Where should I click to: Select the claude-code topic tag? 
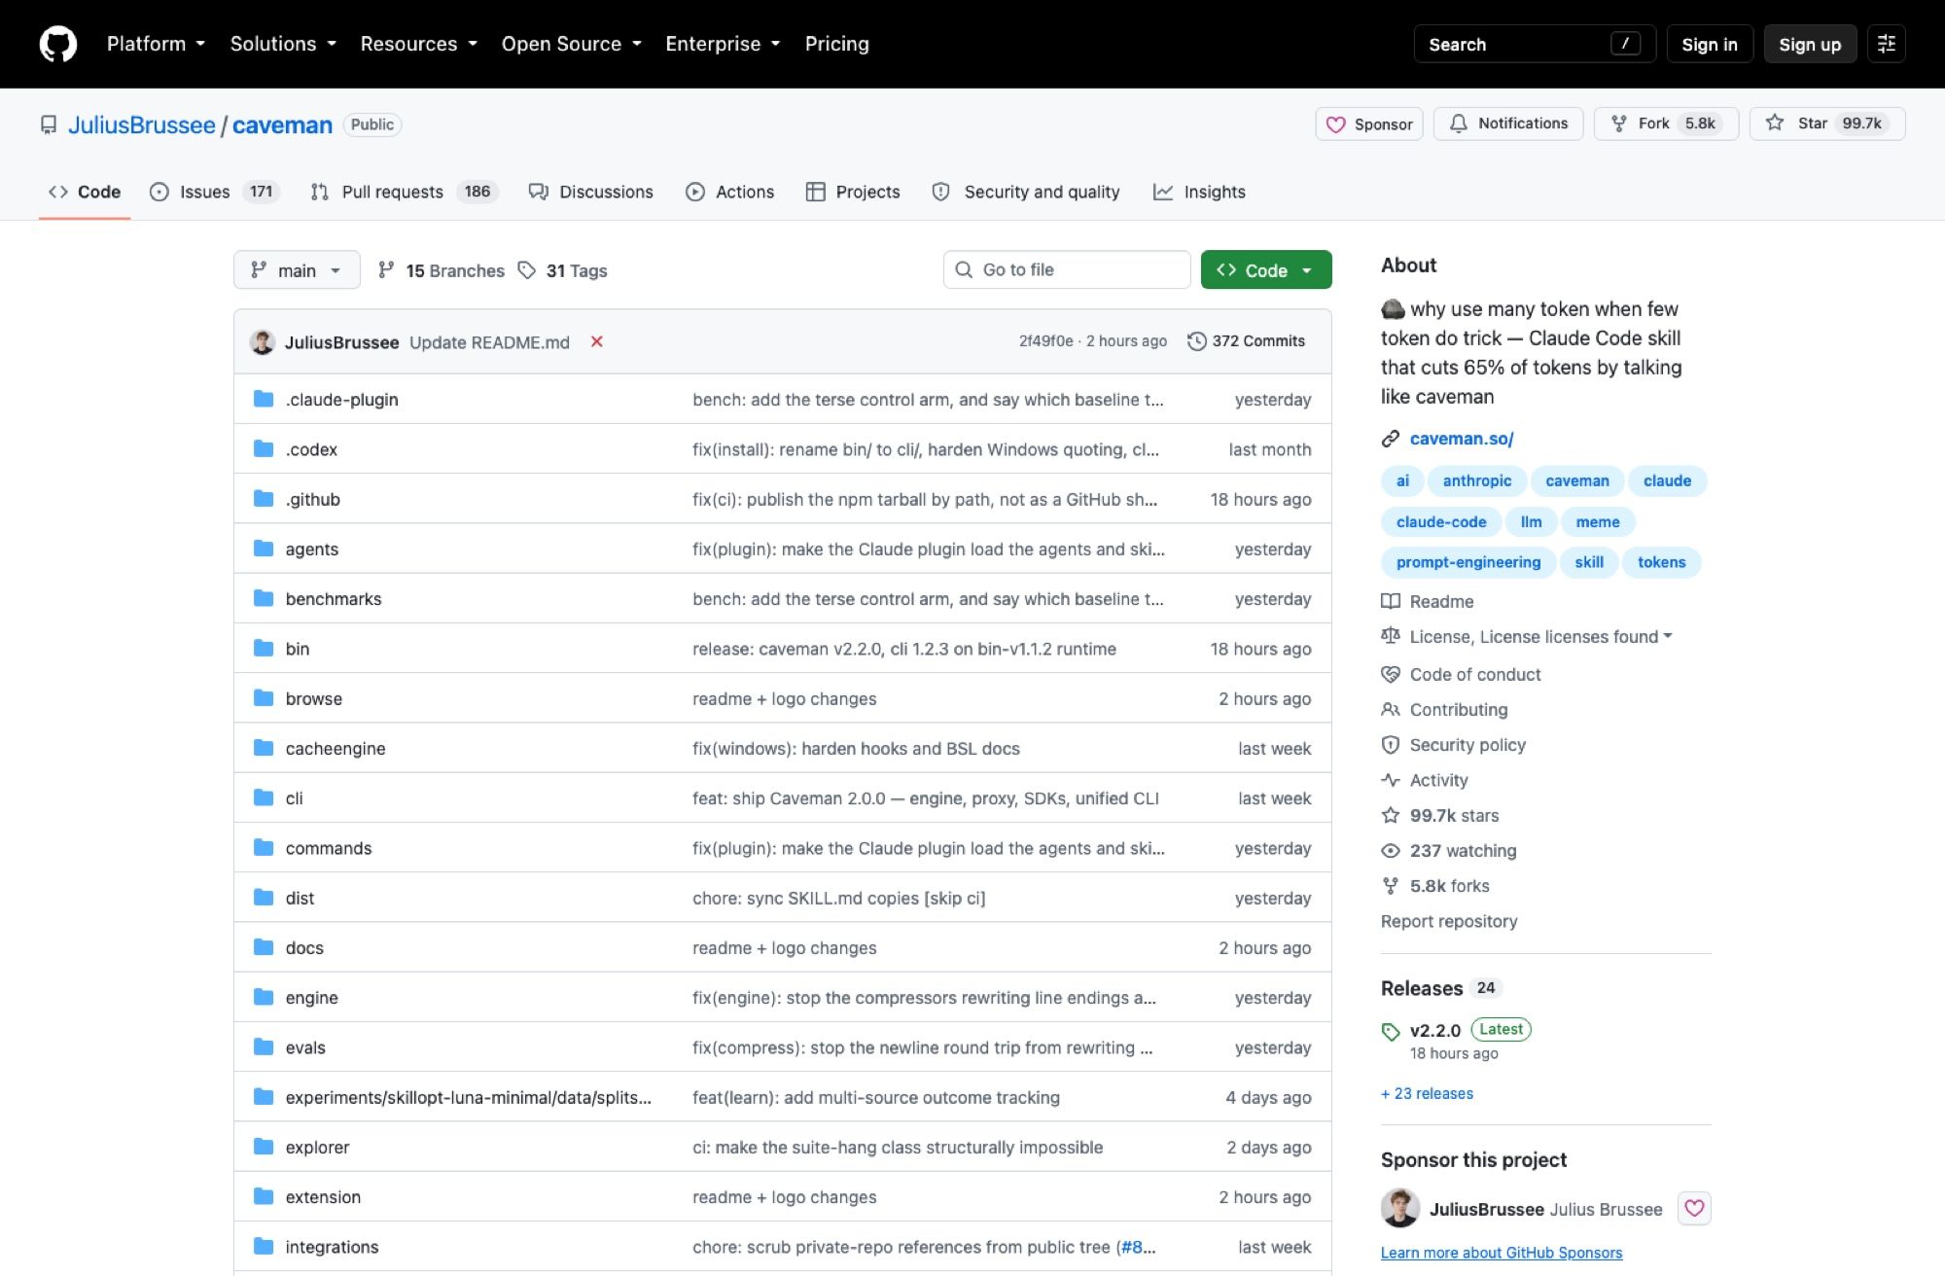point(1441,521)
